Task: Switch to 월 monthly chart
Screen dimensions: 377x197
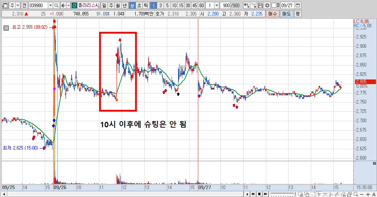Action: click(x=118, y=5)
